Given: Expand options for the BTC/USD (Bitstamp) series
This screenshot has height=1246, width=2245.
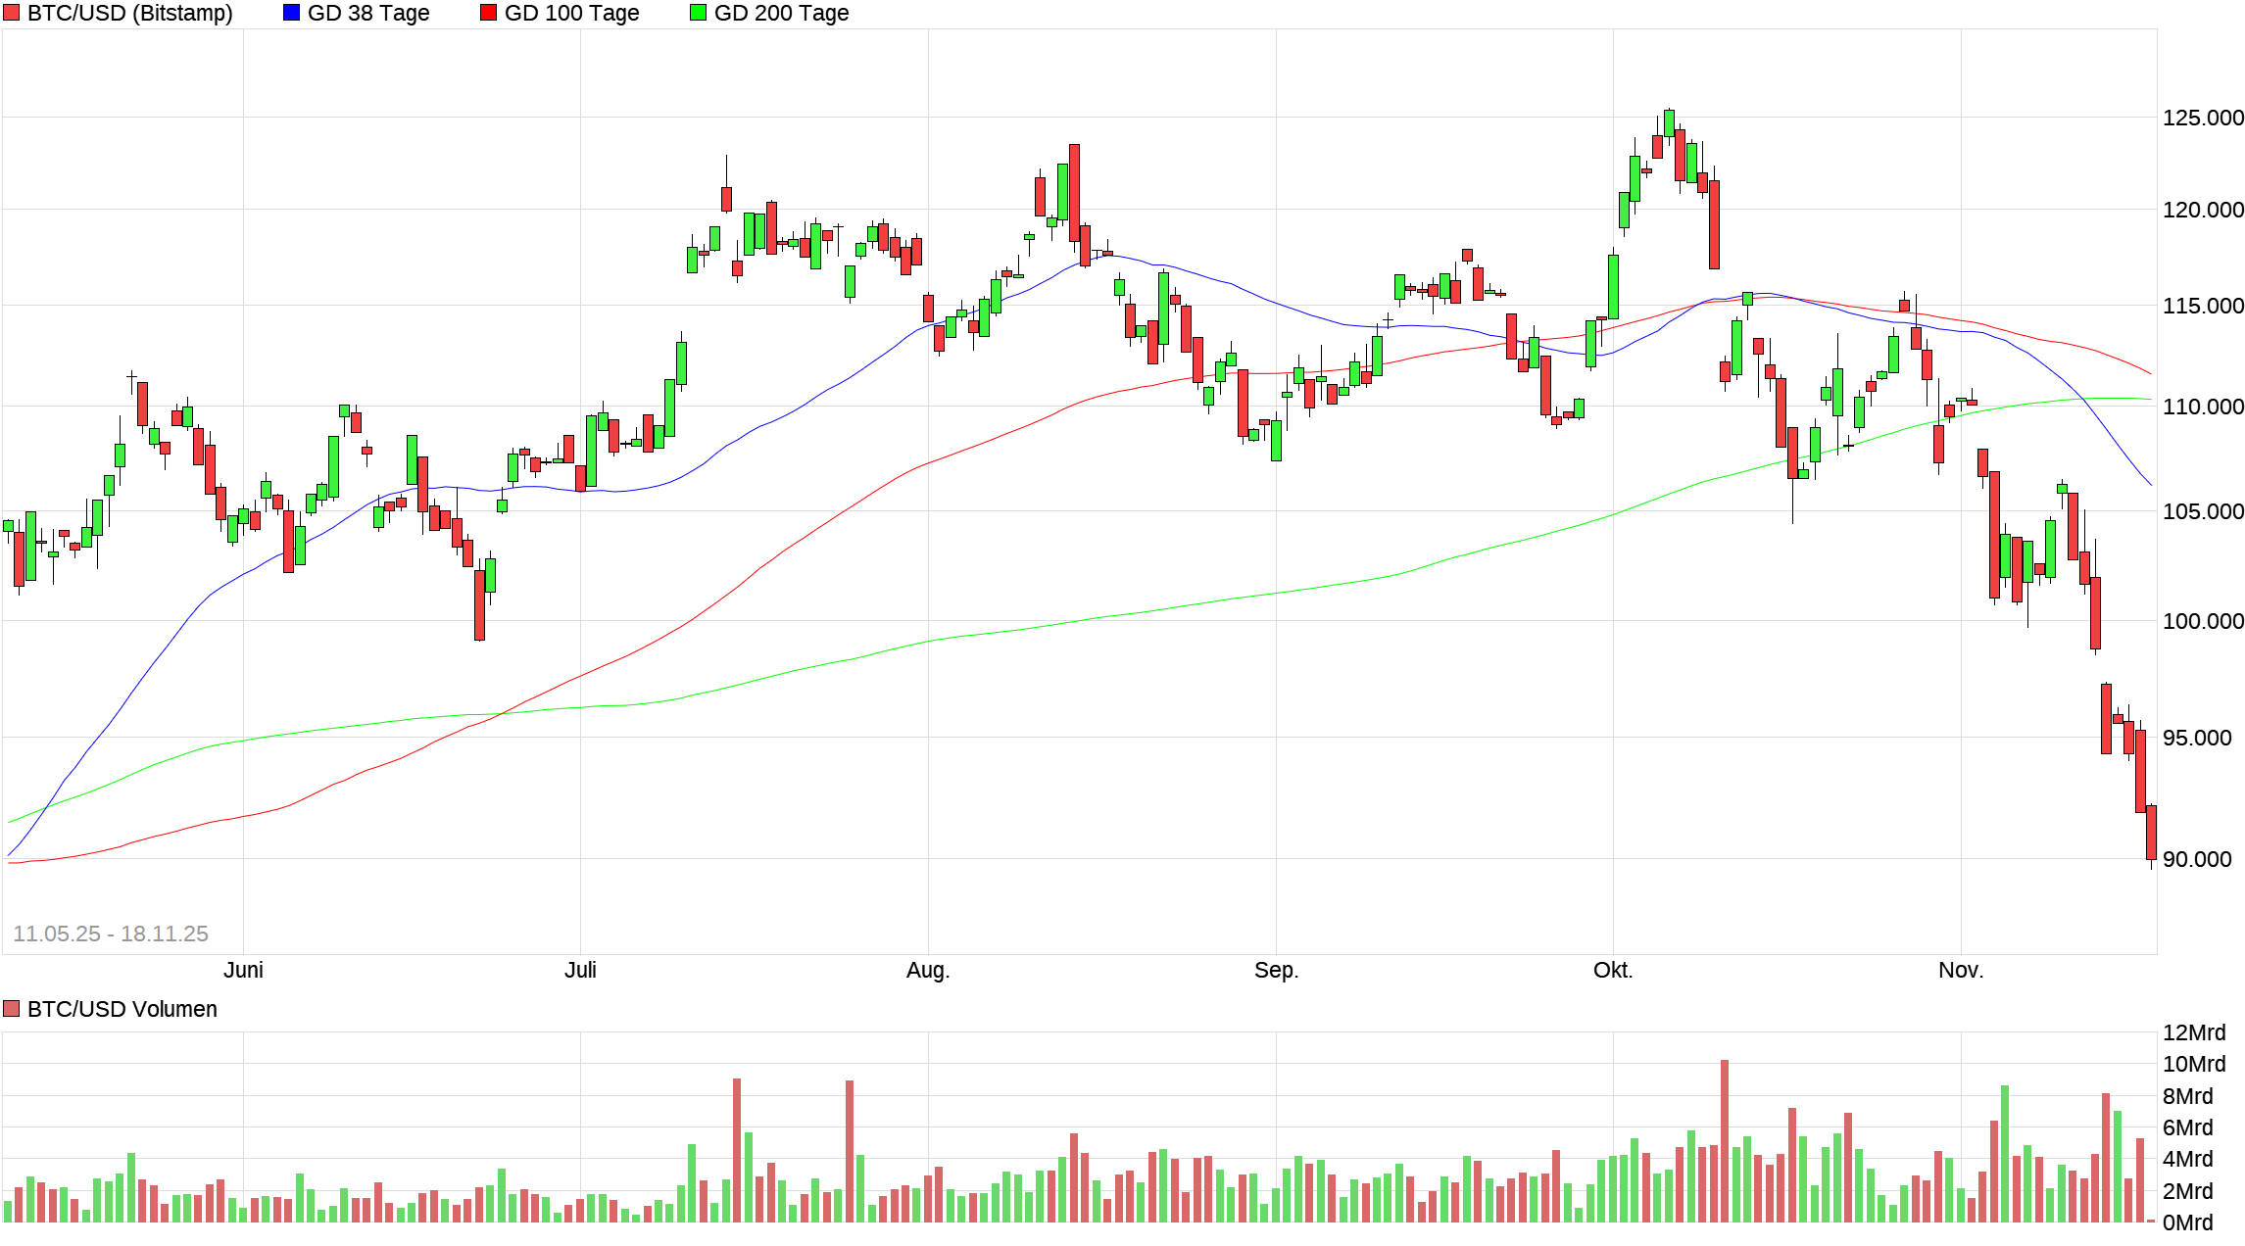Looking at the screenshot, I should click(x=12, y=13).
